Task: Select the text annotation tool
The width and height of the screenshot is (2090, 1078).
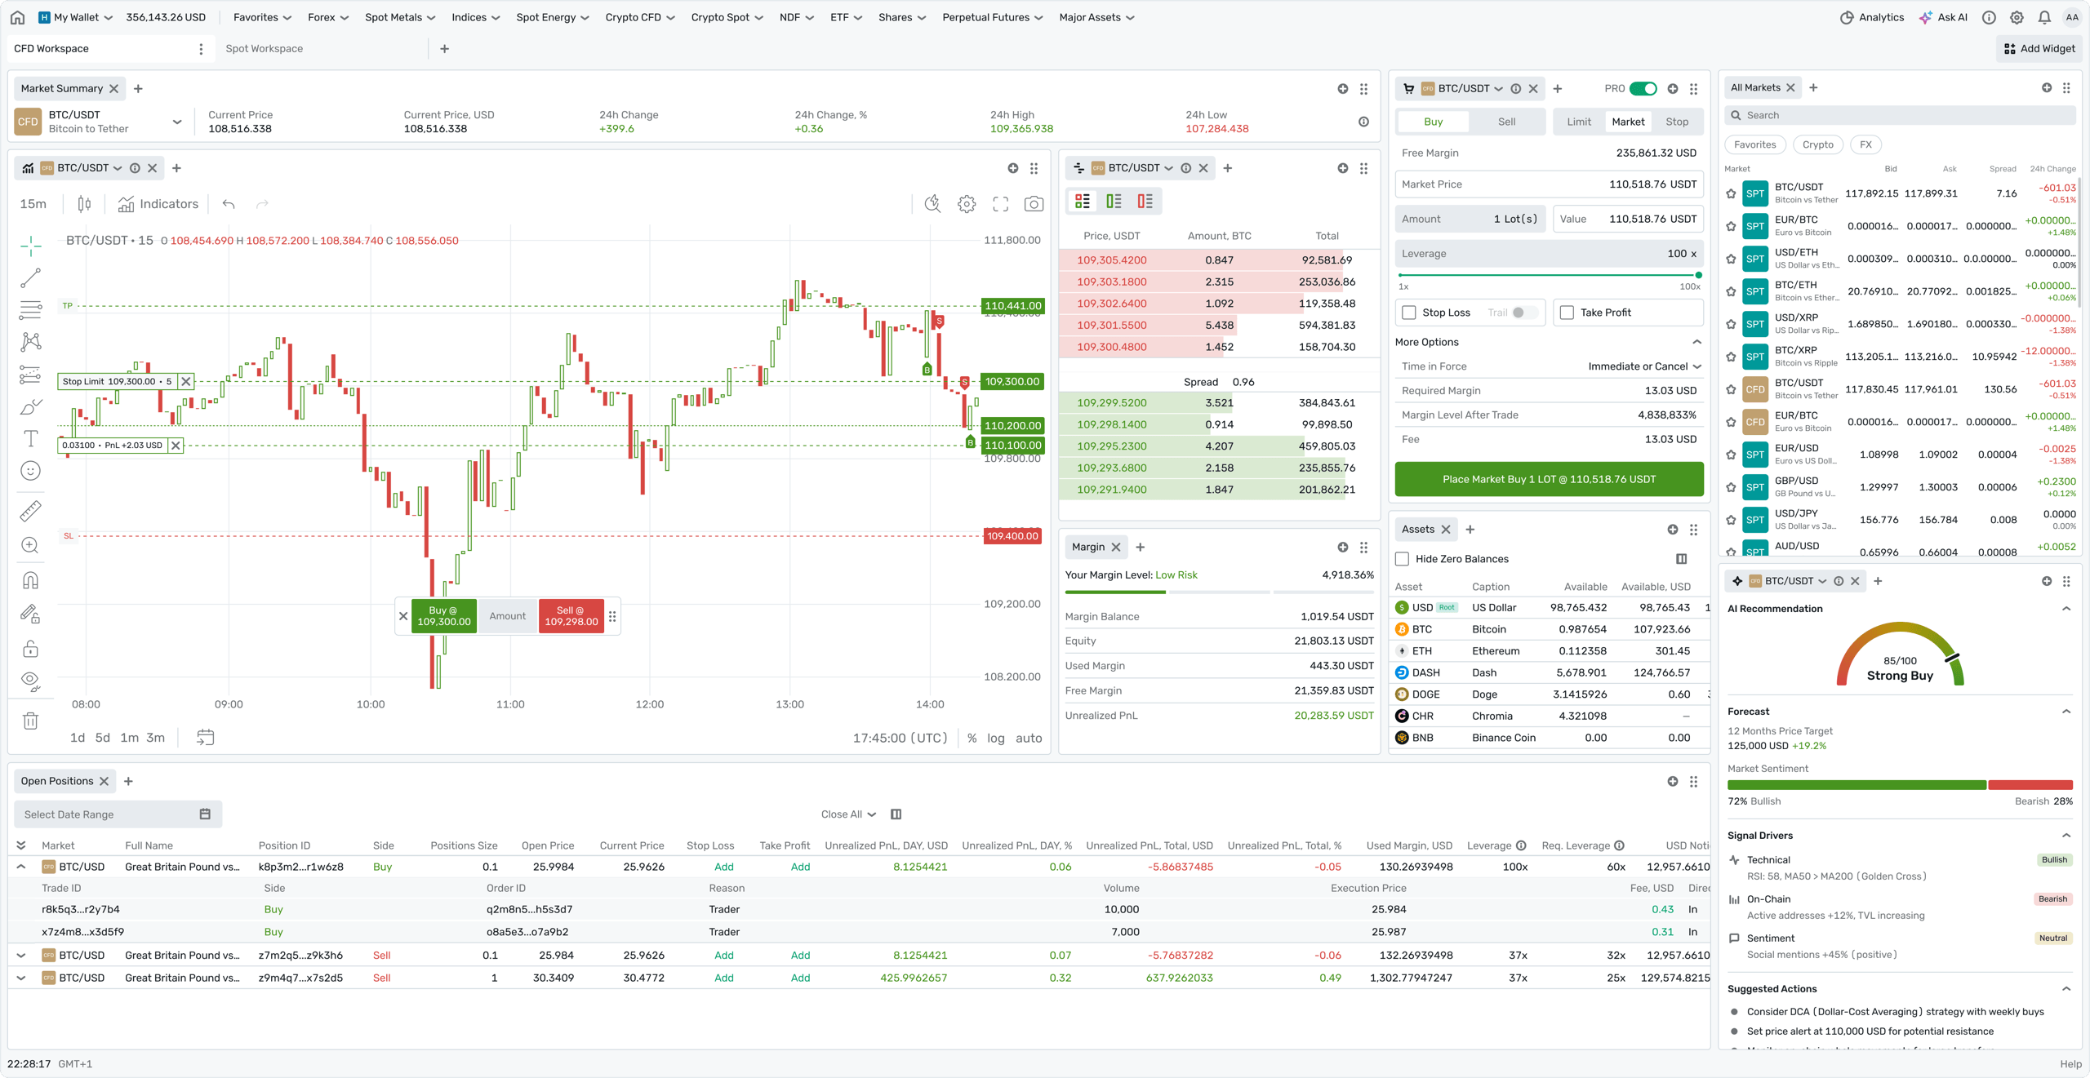Action: click(x=30, y=439)
